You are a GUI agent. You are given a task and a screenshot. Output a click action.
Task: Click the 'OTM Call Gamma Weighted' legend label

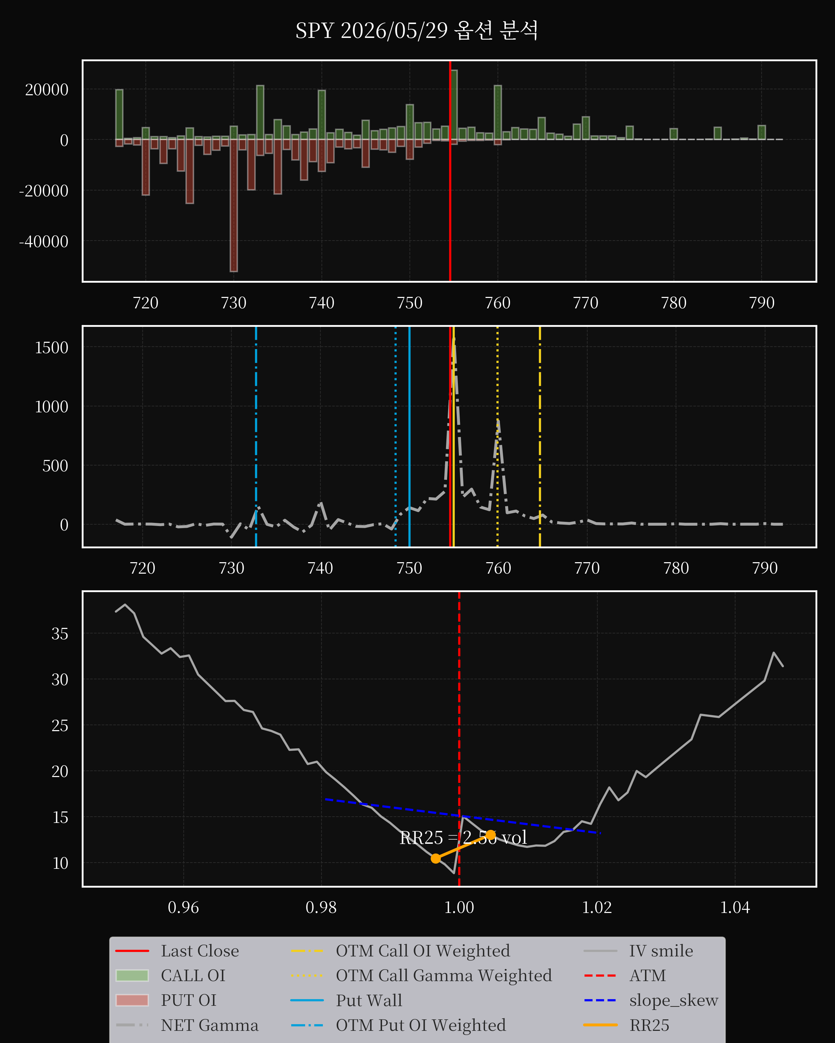pos(444,975)
